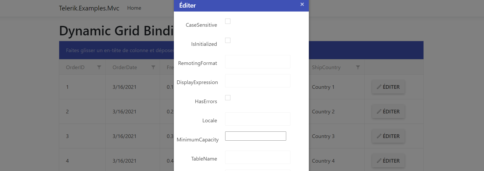484x171 pixels.
Task: Focus the RemotingFormat input field
Action: pyautogui.click(x=258, y=62)
